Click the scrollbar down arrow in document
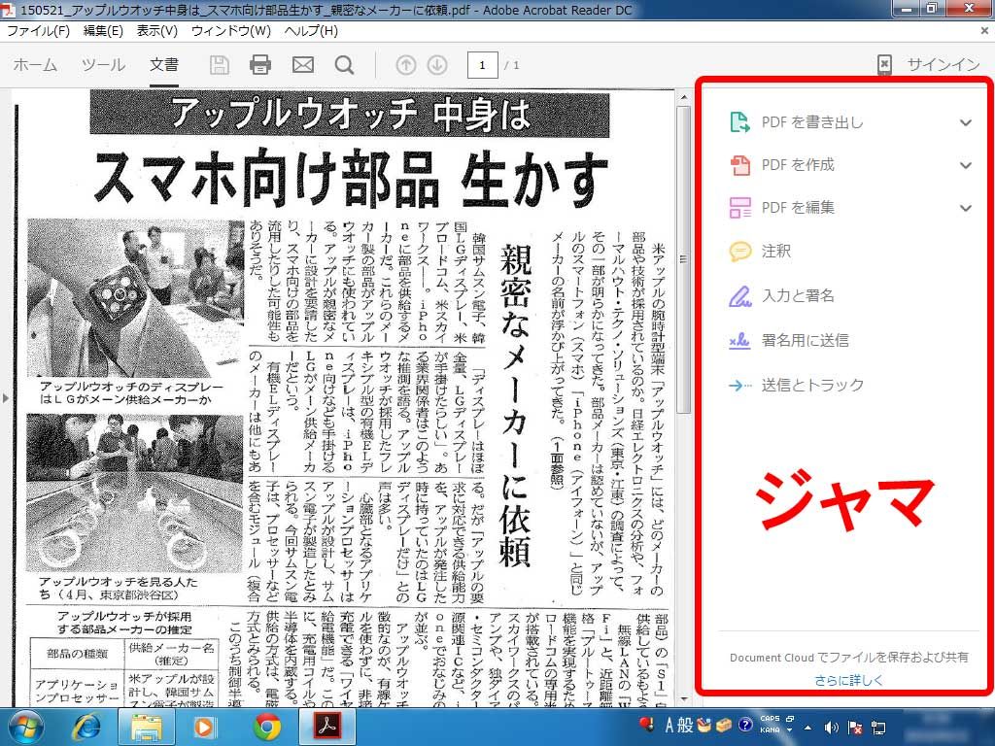 683,699
